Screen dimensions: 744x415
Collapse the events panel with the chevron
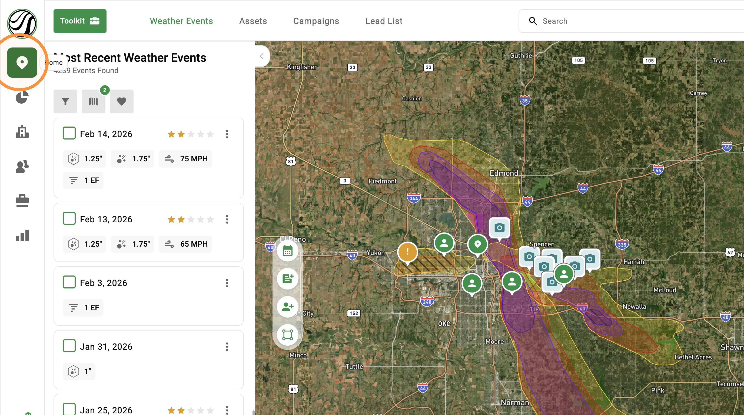tap(262, 56)
